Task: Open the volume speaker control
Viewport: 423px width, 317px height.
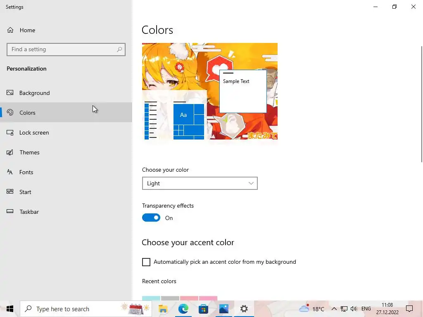Action: pyautogui.click(x=354, y=309)
